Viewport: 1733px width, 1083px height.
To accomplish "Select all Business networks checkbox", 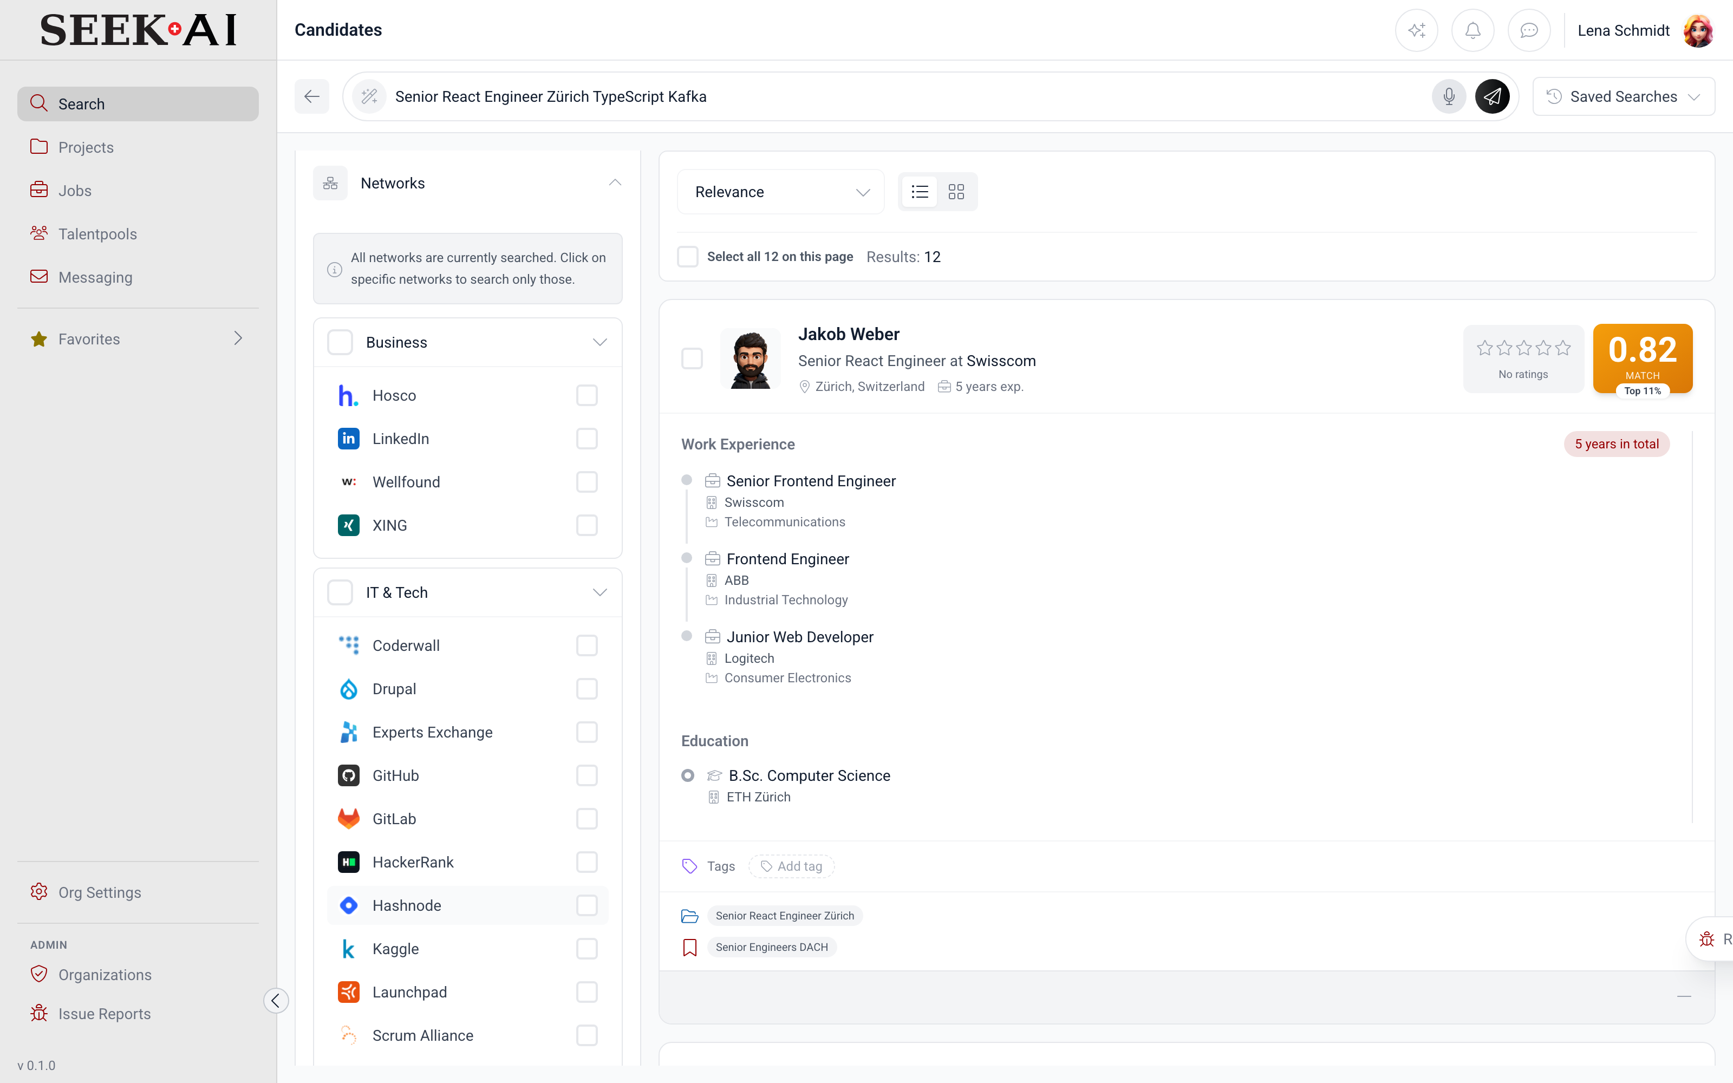I will (340, 342).
